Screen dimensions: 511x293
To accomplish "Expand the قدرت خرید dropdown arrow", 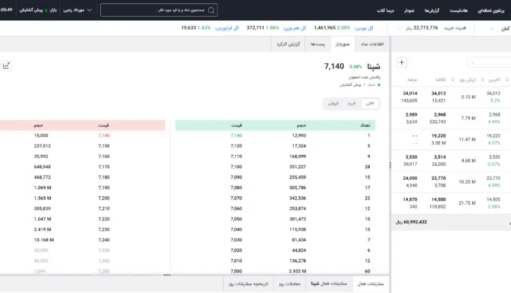I will pos(399,28).
